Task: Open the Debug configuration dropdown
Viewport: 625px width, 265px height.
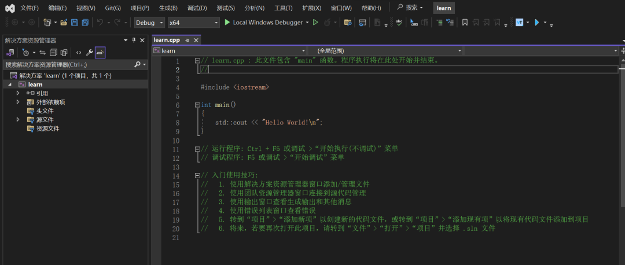Action: point(149,23)
